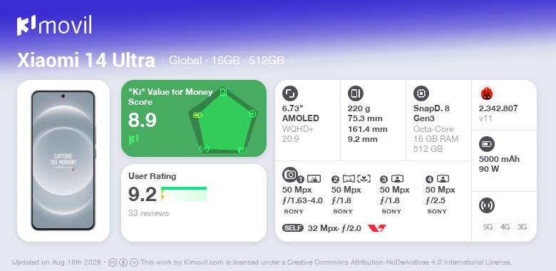
Task: Click the SELF selfie camera badge
Action: click(x=293, y=228)
